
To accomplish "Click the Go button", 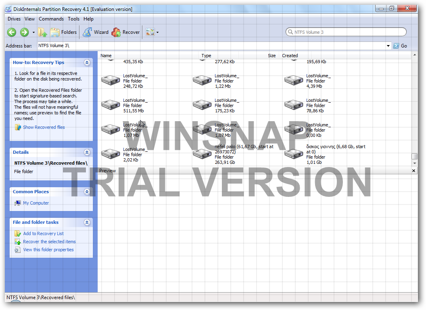I will click(400, 46).
